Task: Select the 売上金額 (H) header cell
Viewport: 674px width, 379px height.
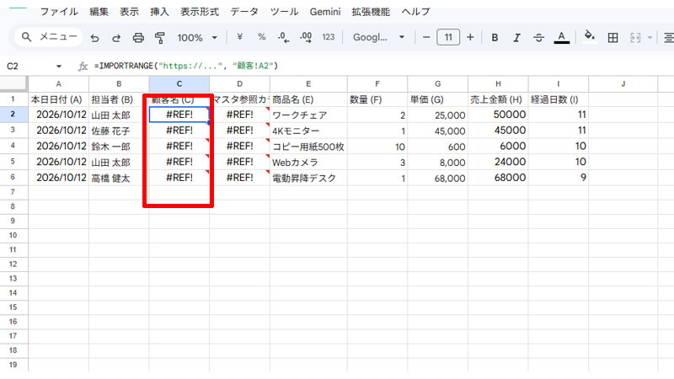Action: click(498, 99)
